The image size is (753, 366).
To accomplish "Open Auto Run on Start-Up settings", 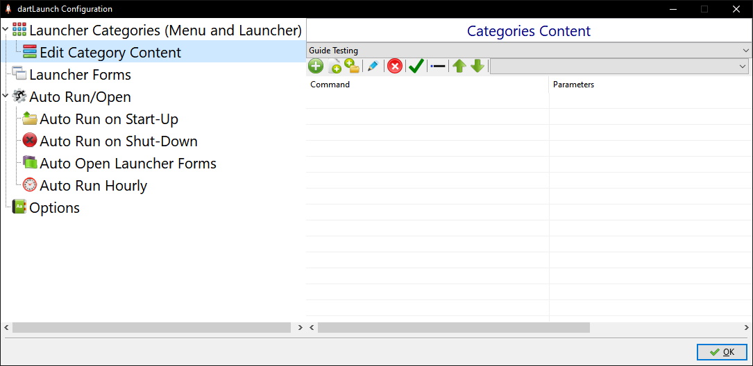I will pos(109,119).
